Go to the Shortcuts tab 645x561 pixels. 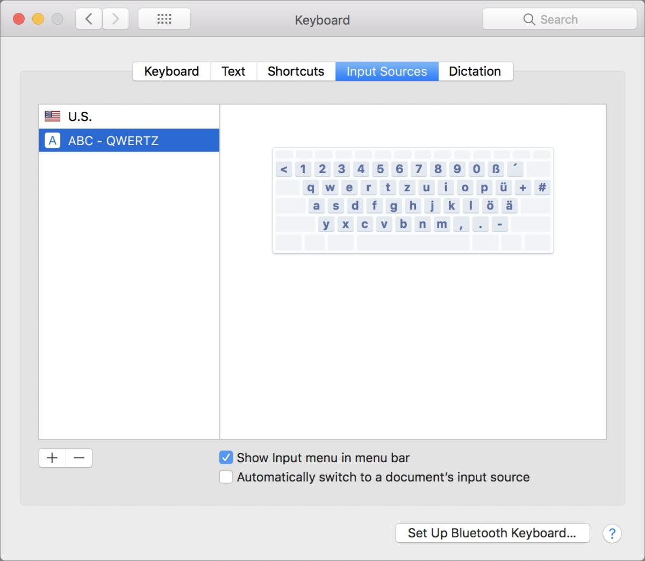click(296, 71)
